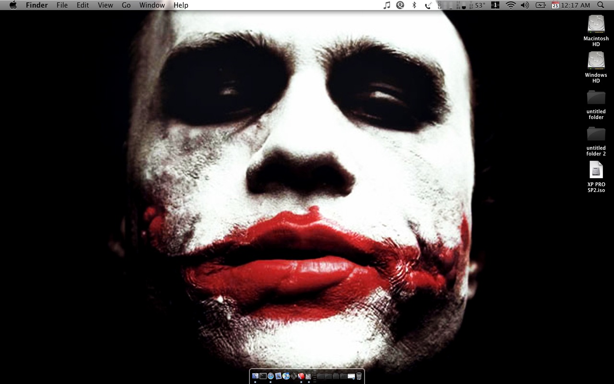Click Finder icon in the Dock
This screenshot has width=614, height=384.
[255, 376]
